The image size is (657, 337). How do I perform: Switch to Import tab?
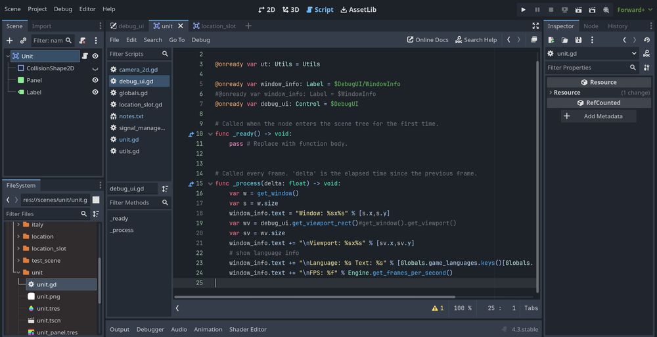coord(41,26)
